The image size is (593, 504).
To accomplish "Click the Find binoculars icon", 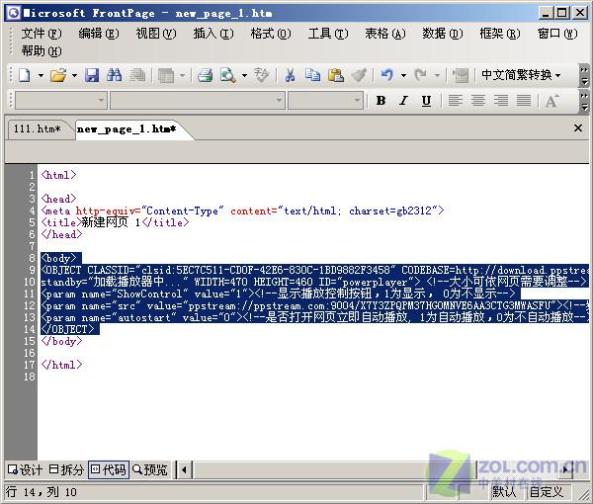I will coord(115,75).
